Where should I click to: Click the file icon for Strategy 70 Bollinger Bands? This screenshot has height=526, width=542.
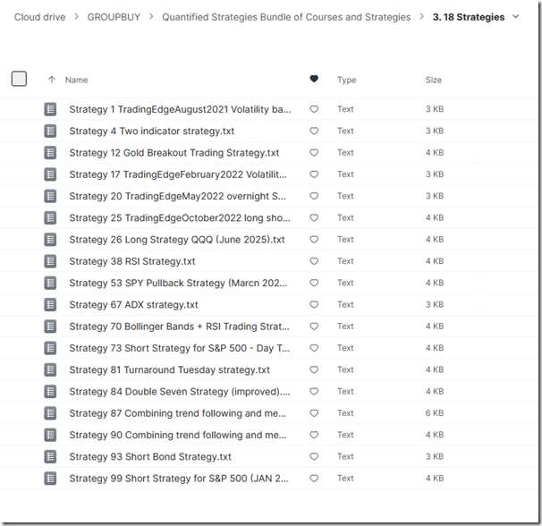[50, 327]
